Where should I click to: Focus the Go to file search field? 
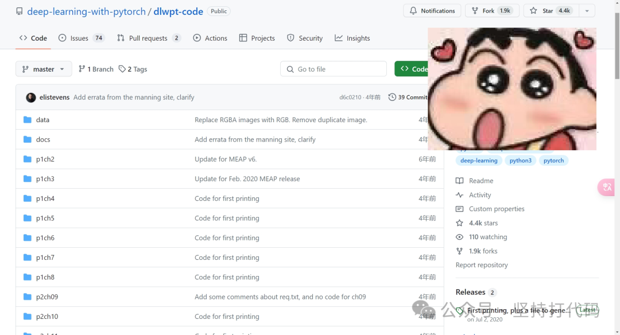click(x=334, y=69)
